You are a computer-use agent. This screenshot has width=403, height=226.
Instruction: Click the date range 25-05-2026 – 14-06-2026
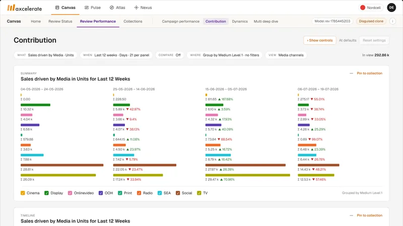tap(134, 89)
